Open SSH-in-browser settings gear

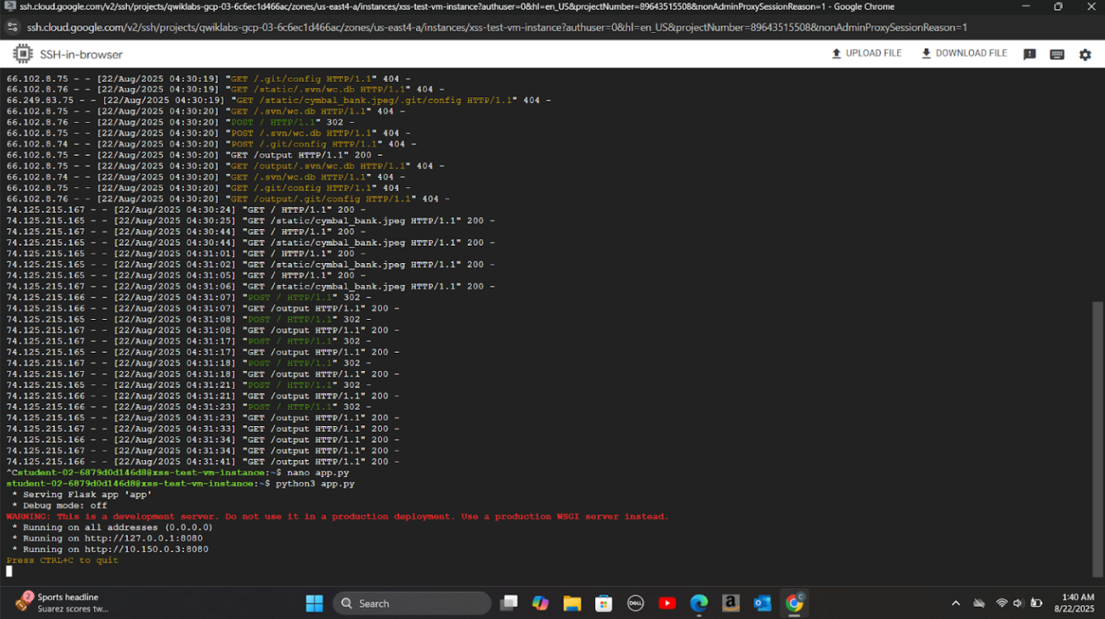coord(1084,54)
